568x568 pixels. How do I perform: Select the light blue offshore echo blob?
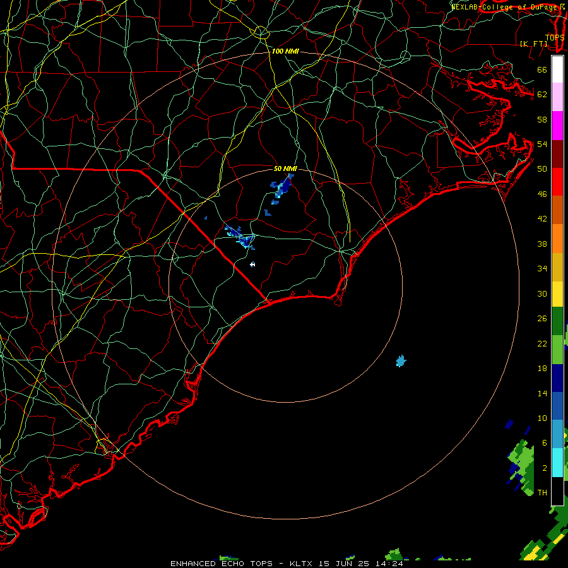click(401, 361)
